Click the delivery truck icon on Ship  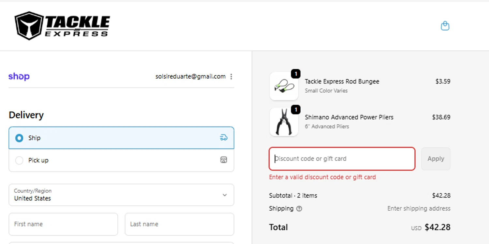click(x=224, y=137)
